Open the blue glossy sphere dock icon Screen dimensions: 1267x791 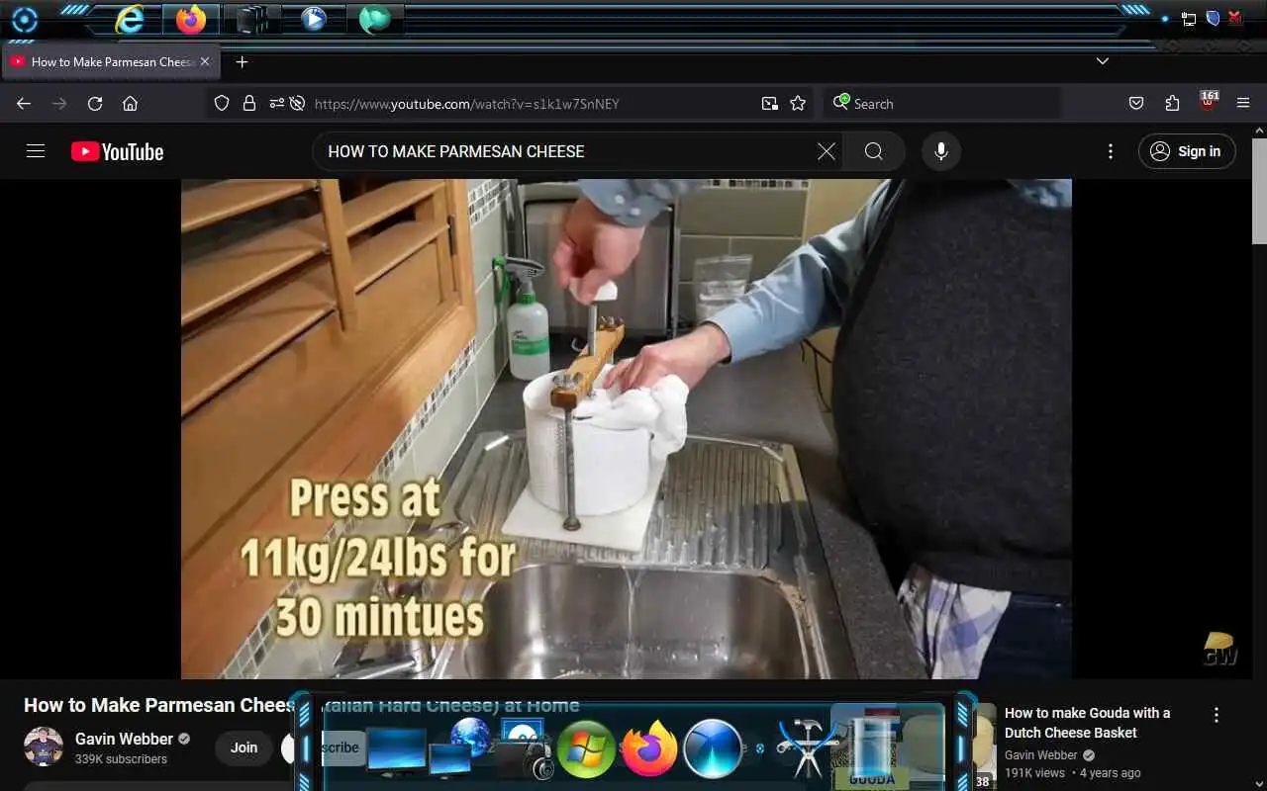pyautogui.click(x=713, y=749)
